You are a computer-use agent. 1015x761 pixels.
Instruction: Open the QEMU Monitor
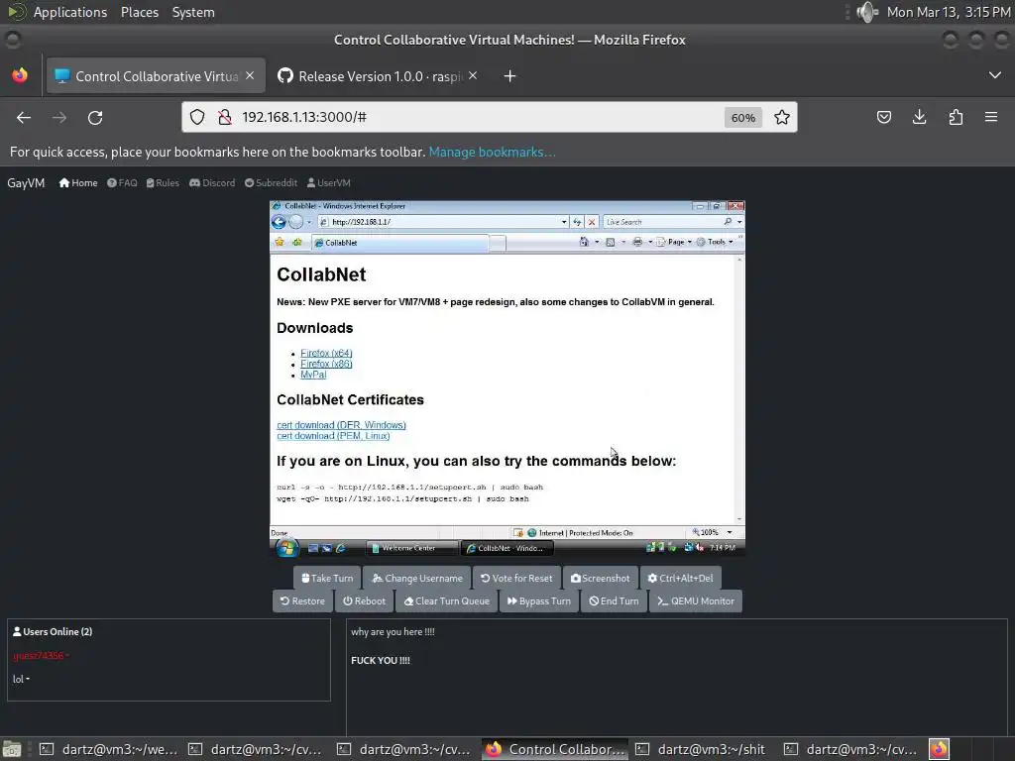click(696, 600)
